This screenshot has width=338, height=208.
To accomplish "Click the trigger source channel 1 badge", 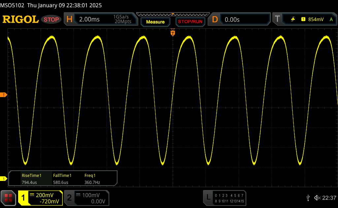I will (x=303, y=19).
